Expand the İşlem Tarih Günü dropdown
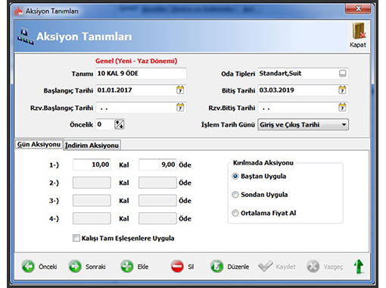The height and width of the screenshot is (288, 386). point(344,124)
